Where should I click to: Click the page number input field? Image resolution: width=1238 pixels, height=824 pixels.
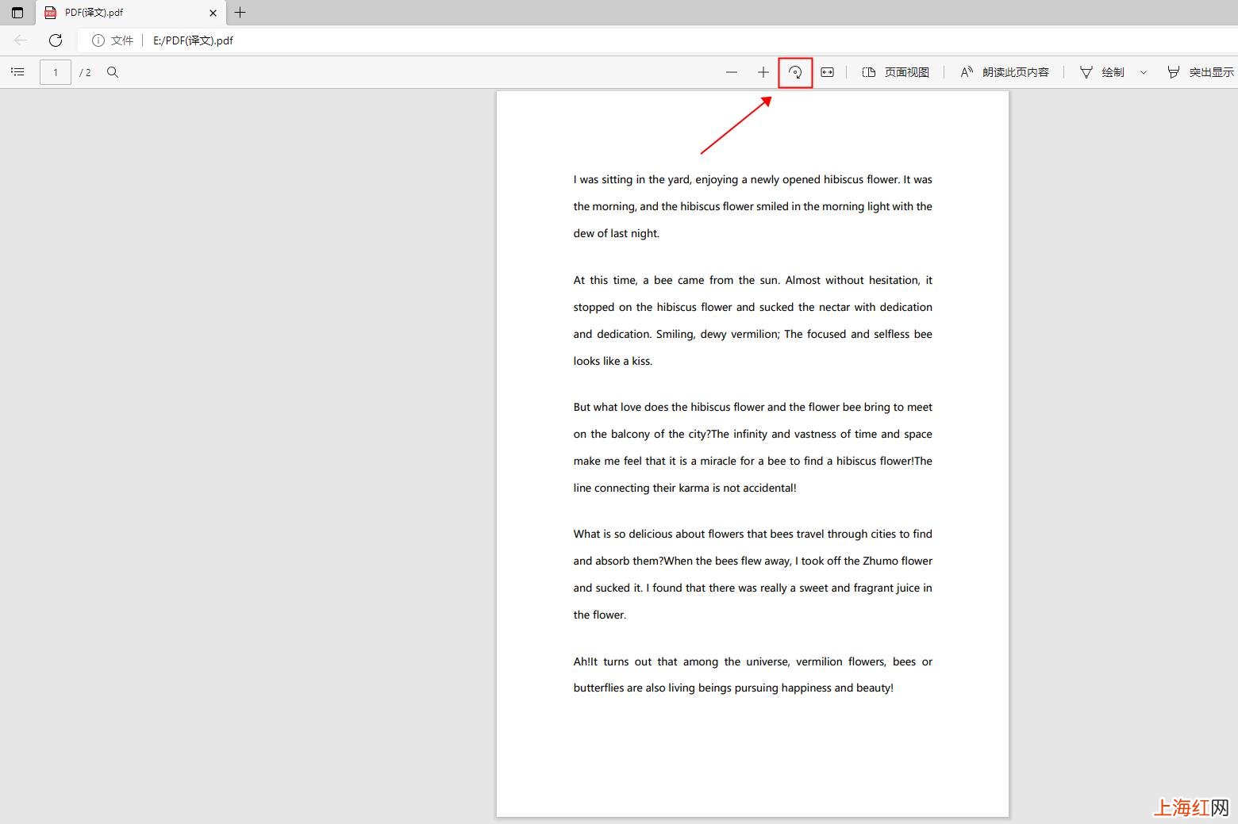pos(56,72)
